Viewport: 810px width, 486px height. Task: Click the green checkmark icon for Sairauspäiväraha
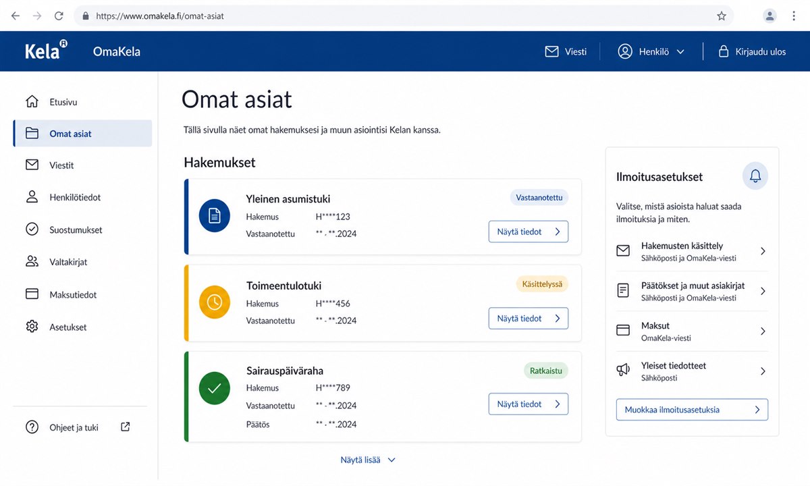(x=215, y=389)
